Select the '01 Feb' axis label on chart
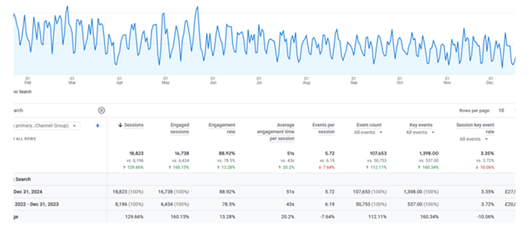The height and width of the screenshot is (233, 529). 28,81
